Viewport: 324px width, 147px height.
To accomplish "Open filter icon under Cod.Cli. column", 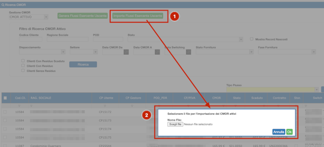I will [x=19, y=106].
